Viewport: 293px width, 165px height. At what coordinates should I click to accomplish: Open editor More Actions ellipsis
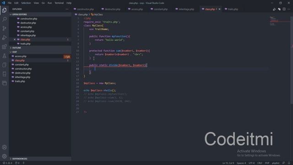(289, 9)
